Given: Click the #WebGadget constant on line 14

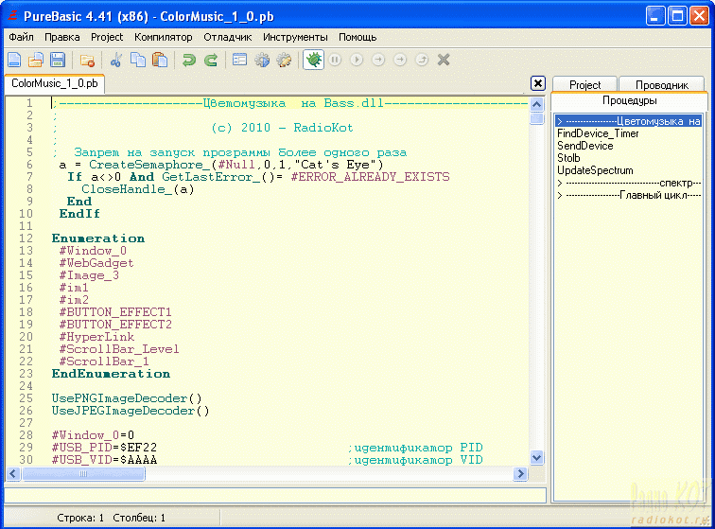Looking at the screenshot, I should (x=96, y=263).
